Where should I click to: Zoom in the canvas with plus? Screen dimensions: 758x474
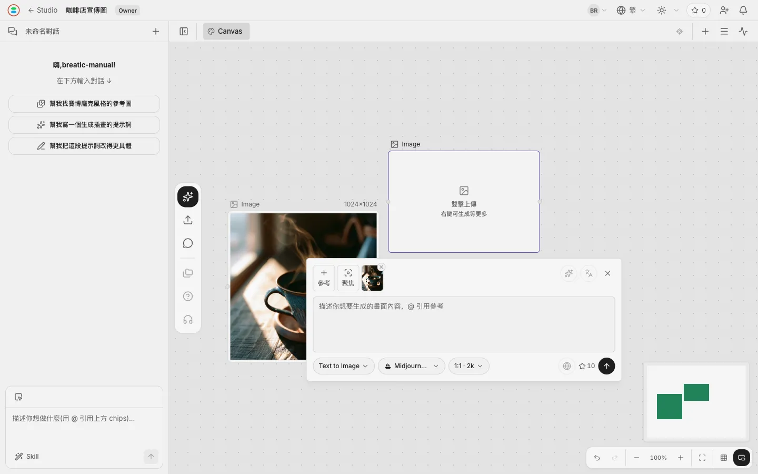pyautogui.click(x=681, y=458)
